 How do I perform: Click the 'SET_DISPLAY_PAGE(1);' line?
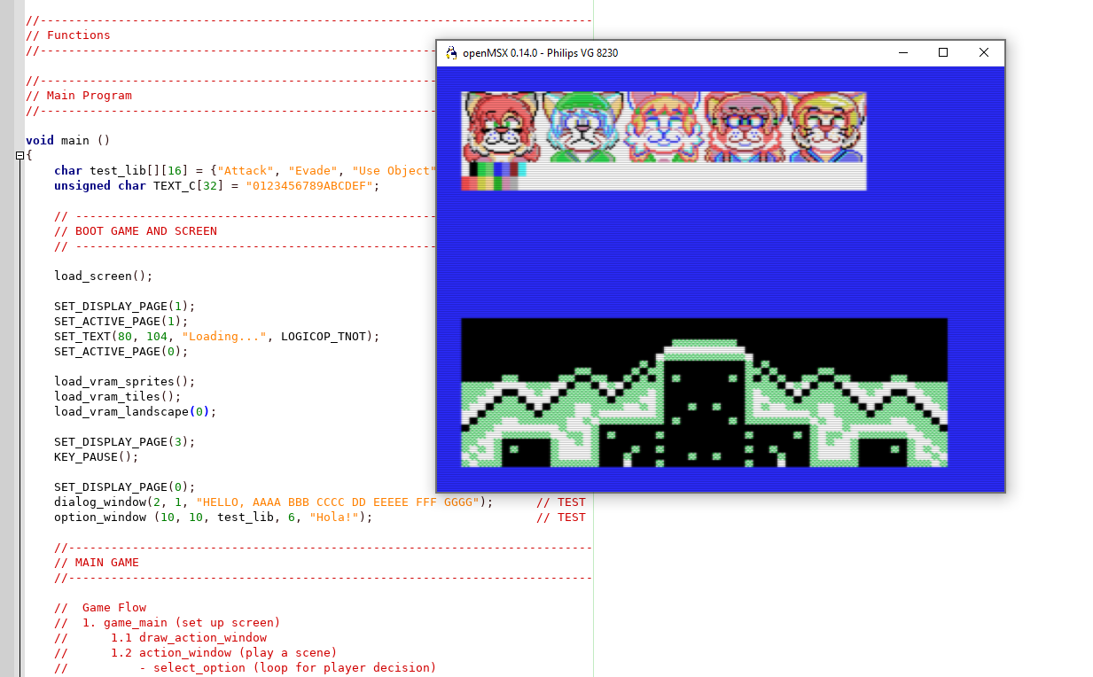[125, 306]
